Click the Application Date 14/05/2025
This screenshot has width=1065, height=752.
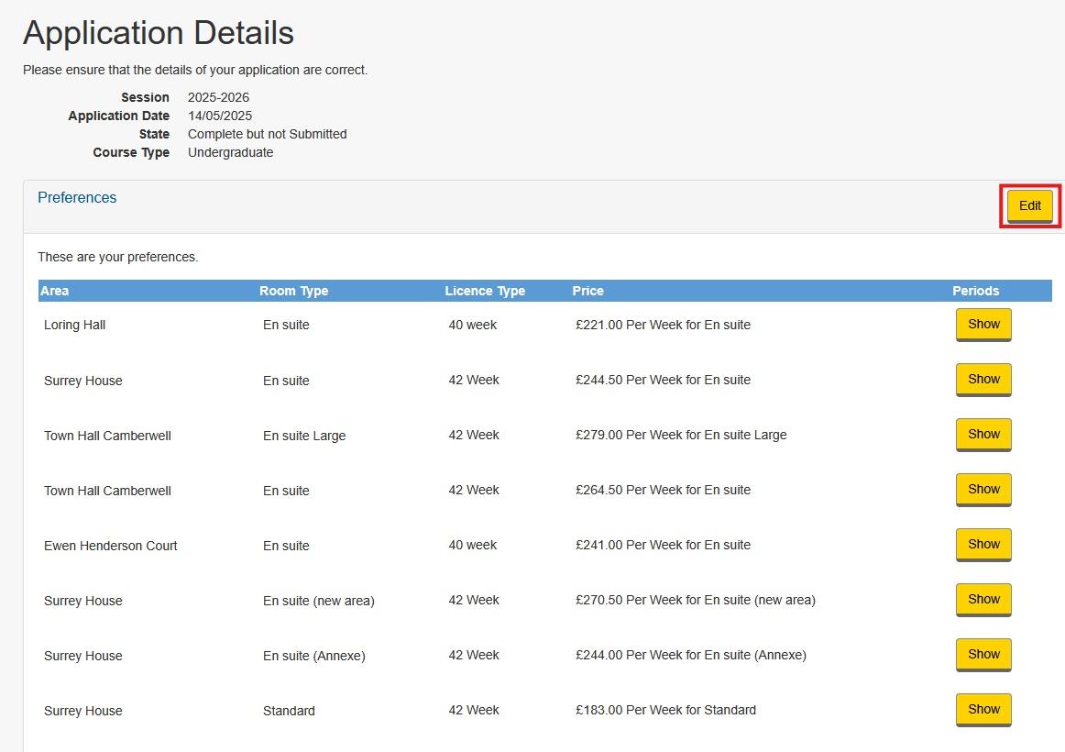tap(217, 116)
